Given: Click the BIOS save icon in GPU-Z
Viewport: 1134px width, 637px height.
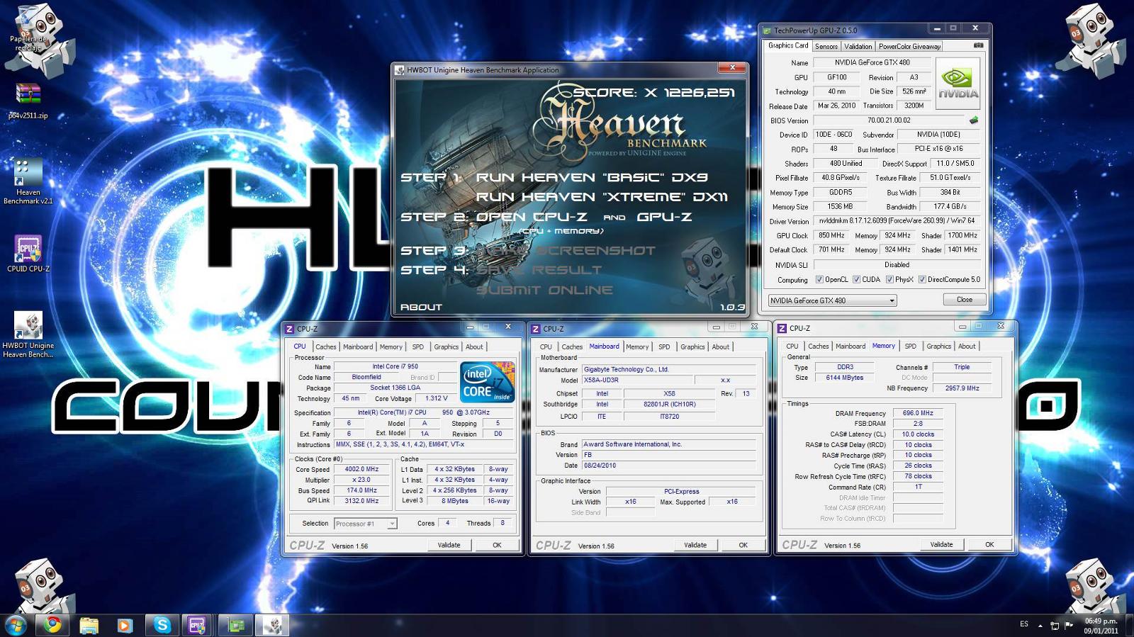Looking at the screenshot, I should (x=974, y=120).
